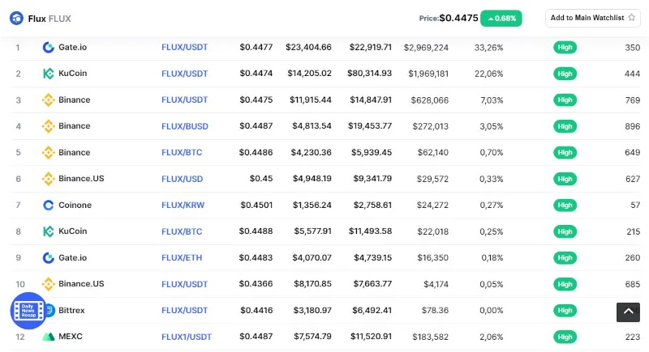Click the KuCoin logo in row 8
This screenshot has width=649, height=352.
tap(49, 231)
